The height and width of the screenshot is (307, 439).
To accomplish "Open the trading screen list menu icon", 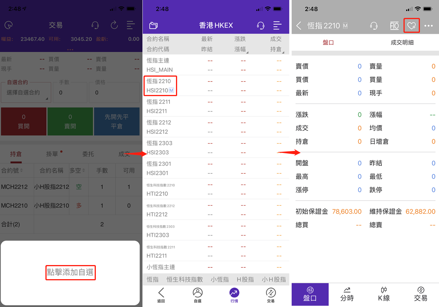I will click(x=131, y=25).
